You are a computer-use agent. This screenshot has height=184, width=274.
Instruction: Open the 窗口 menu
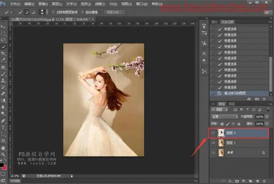(x=142, y=4)
